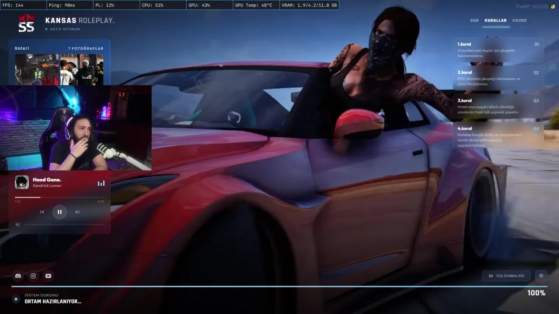Open rule card 3.kural

point(498,106)
